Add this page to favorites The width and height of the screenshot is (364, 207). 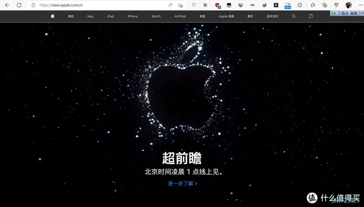[x=180, y=5]
